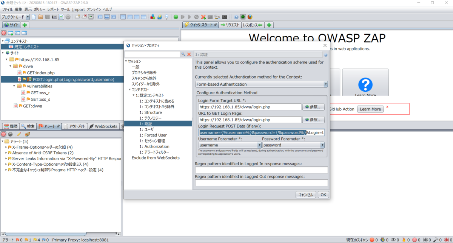Click the red target icon in Sites panel toolbar
The image size is (453, 243).
(x=4, y=33)
